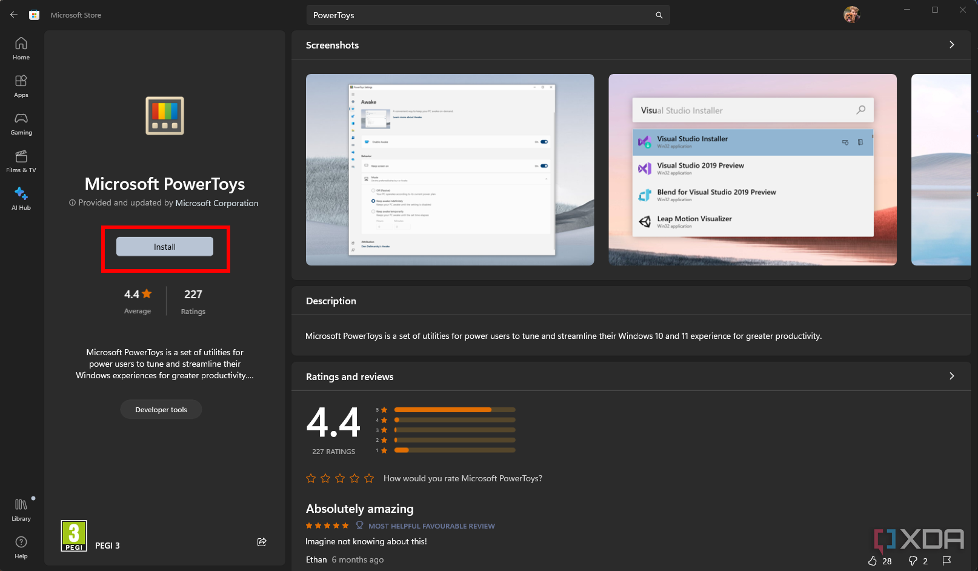Rate PowerToys four stars
Image resolution: width=978 pixels, height=571 pixels.
tap(354, 478)
